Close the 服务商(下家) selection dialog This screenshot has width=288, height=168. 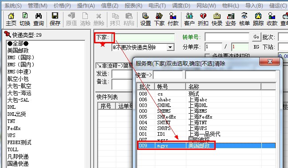point(270,61)
